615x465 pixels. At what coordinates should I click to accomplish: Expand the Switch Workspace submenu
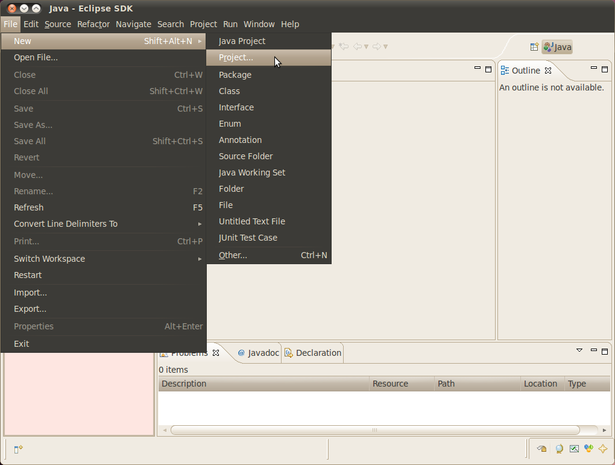tap(200, 259)
